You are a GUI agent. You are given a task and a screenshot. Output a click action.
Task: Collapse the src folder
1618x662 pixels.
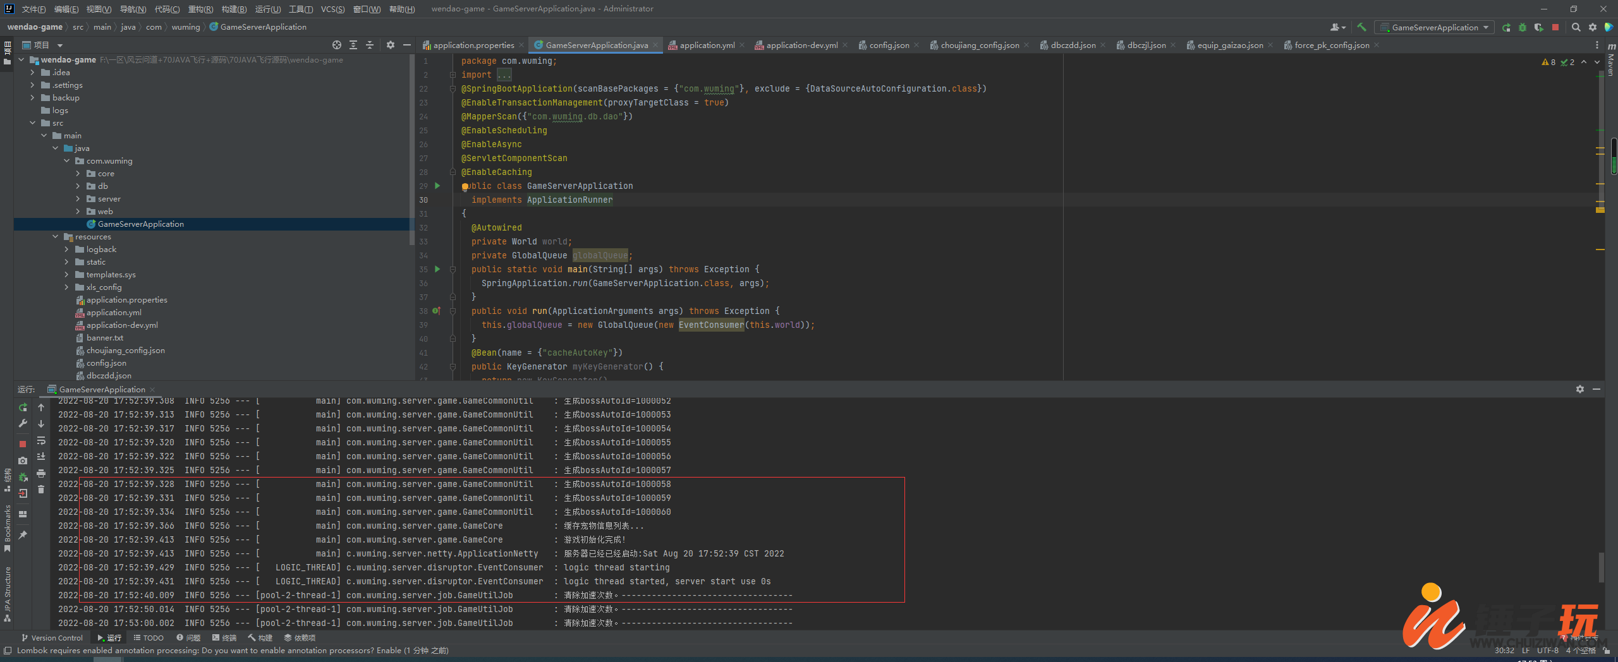[32, 123]
